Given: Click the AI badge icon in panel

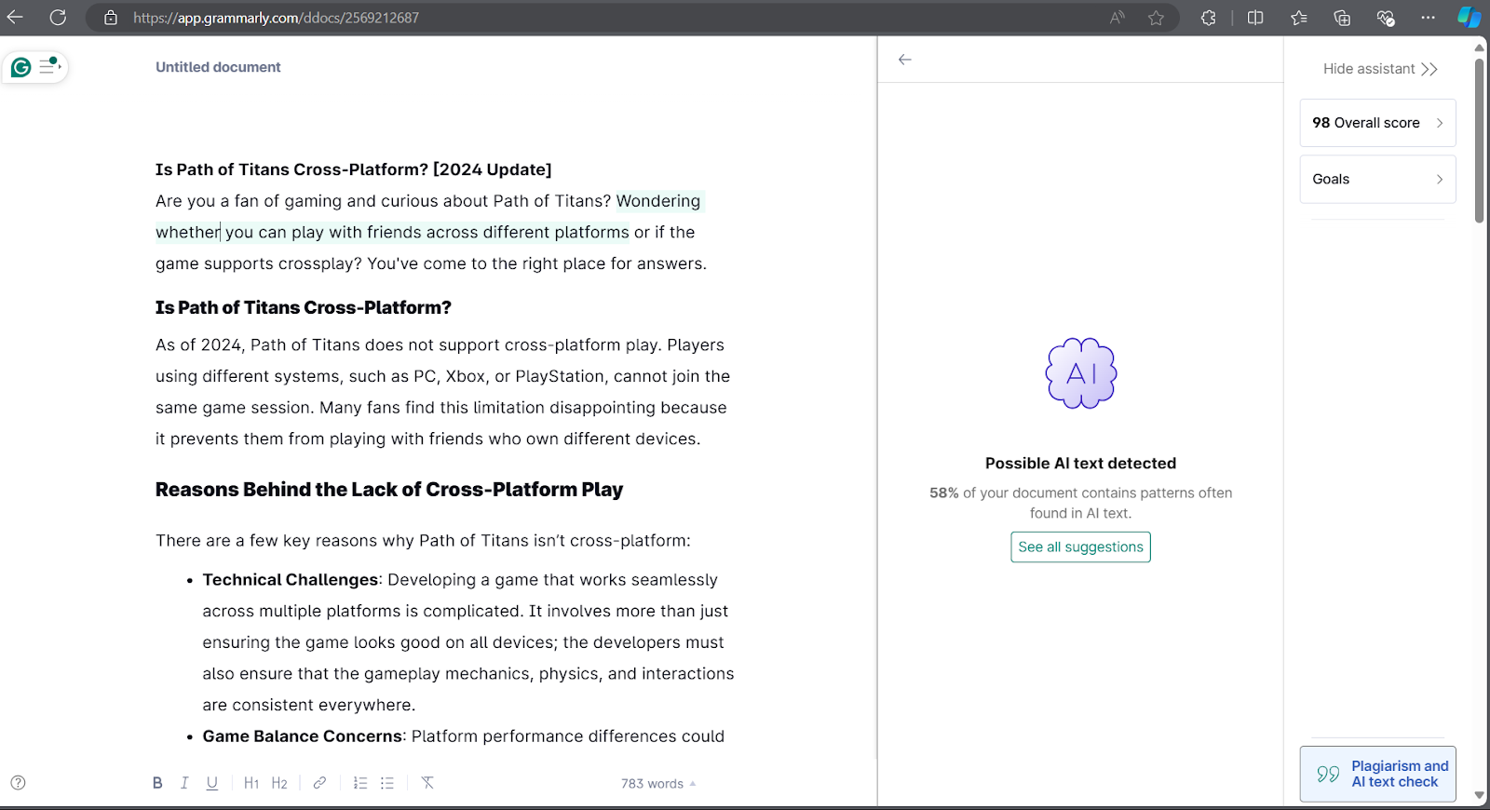Looking at the screenshot, I should coord(1081,373).
